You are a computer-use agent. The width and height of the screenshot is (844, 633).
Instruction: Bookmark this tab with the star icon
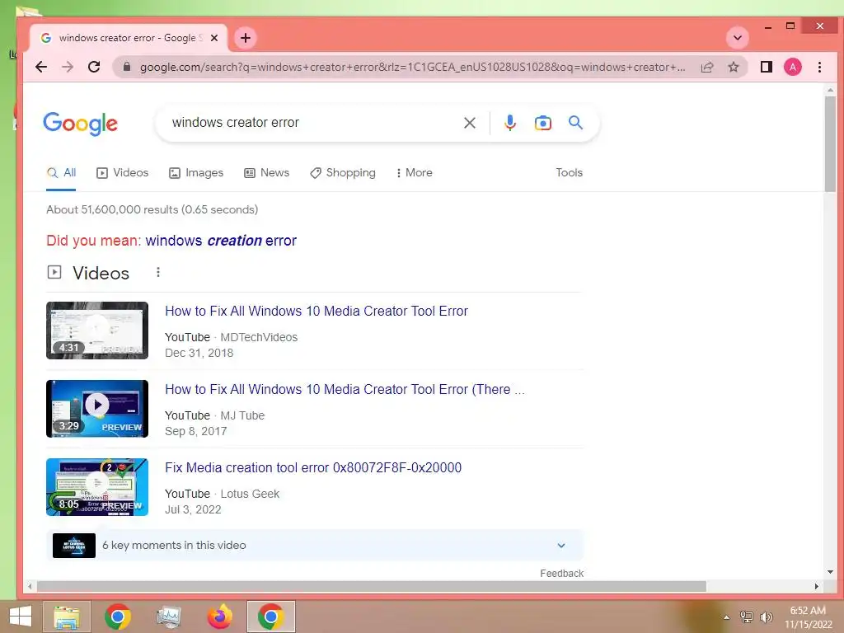(x=733, y=67)
